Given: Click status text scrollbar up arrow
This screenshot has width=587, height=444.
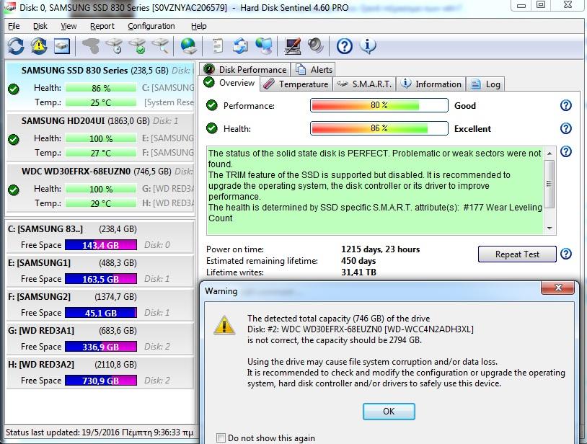Looking at the screenshot, I should [550, 154].
